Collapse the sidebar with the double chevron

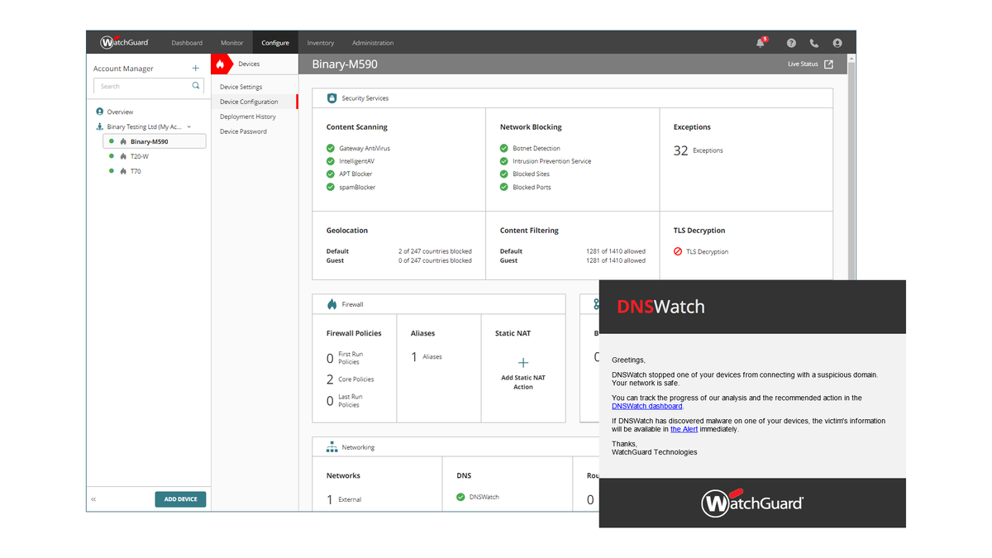(x=93, y=498)
